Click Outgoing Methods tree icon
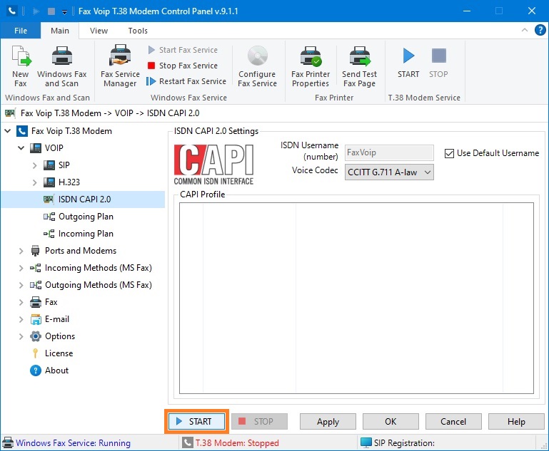The image size is (549, 451). (36, 285)
